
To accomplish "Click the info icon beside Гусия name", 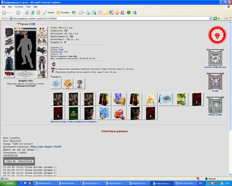I will [34, 24].
